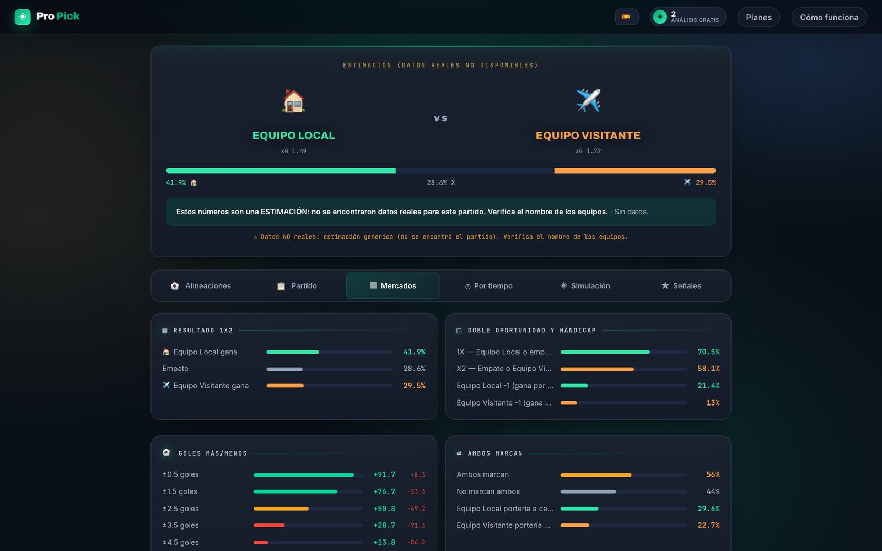The image size is (882, 551).
Task: Switch to the Por tiempo tab
Action: point(488,285)
